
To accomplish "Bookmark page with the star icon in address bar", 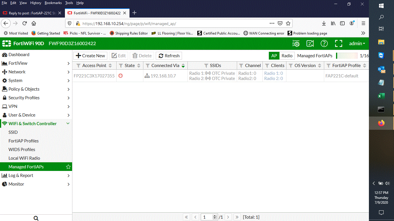I will (x=288, y=23).
